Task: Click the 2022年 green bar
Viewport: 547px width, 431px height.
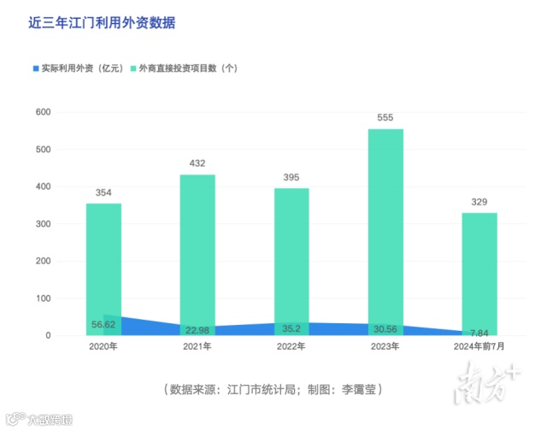Action: (x=291, y=262)
